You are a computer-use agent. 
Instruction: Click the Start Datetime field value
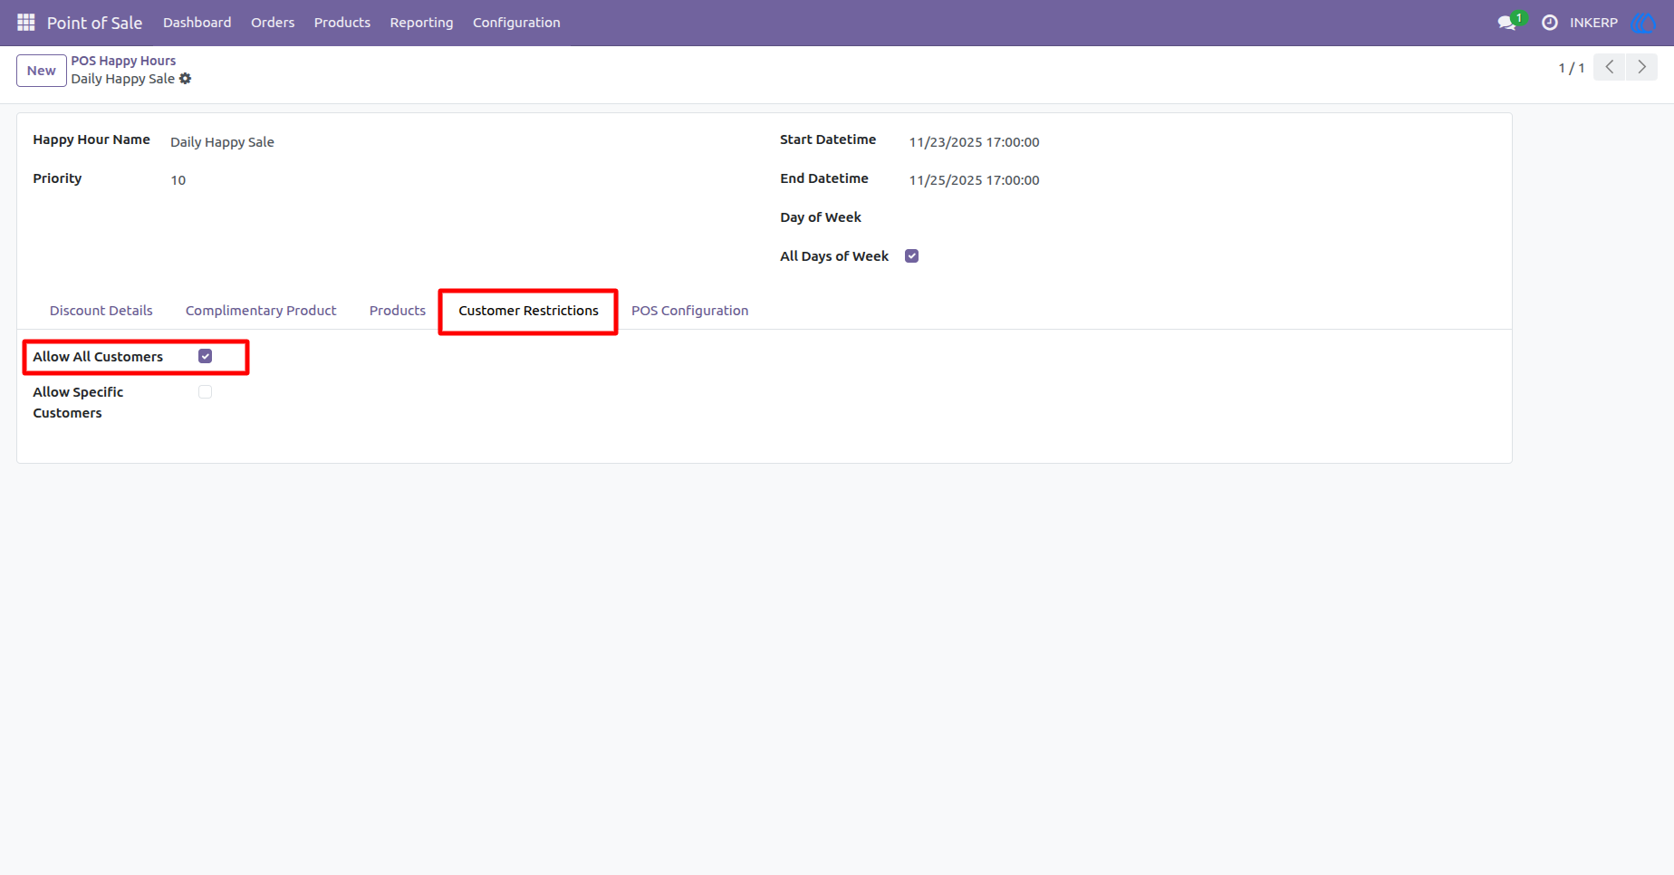pos(975,142)
